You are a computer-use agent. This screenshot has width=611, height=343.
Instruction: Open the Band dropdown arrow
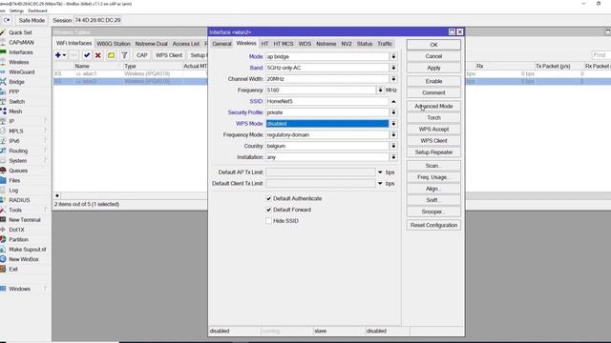point(393,68)
